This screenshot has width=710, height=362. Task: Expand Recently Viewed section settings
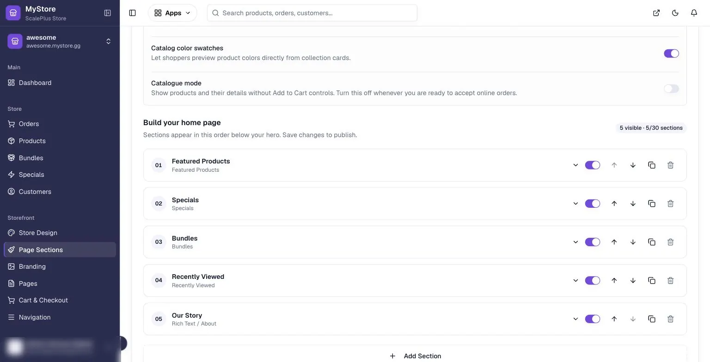coord(575,281)
